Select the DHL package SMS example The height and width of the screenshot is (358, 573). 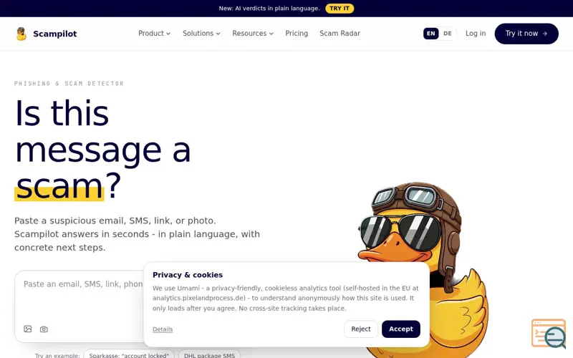click(x=209, y=354)
